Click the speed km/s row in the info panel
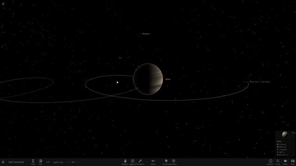 click(x=282, y=155)
